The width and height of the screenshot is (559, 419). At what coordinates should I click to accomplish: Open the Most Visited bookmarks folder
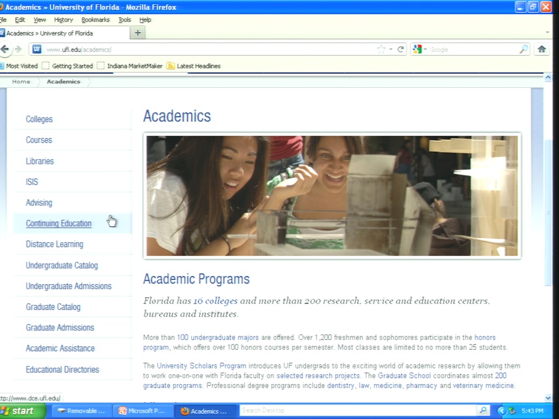[19, 66]
